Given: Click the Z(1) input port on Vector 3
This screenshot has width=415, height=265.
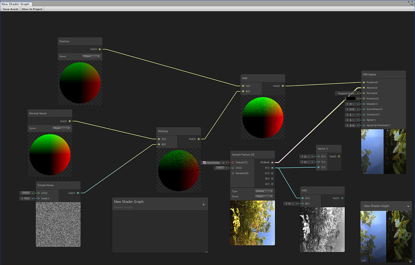Looking at the screenshot, I should [318, 167].
